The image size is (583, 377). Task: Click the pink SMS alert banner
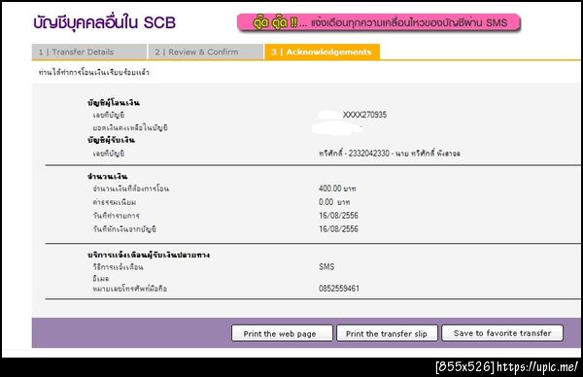click(x=379, y=22)
